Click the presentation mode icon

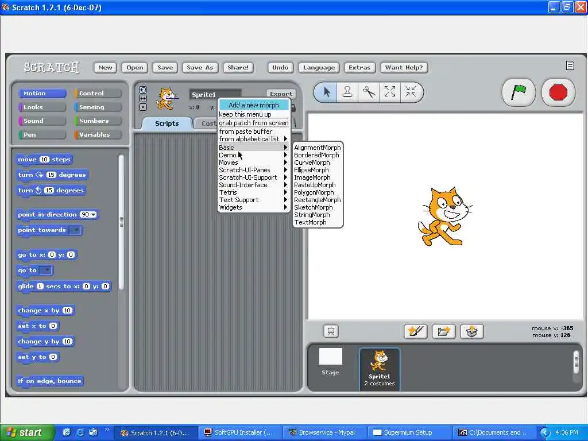pos(331,331)
